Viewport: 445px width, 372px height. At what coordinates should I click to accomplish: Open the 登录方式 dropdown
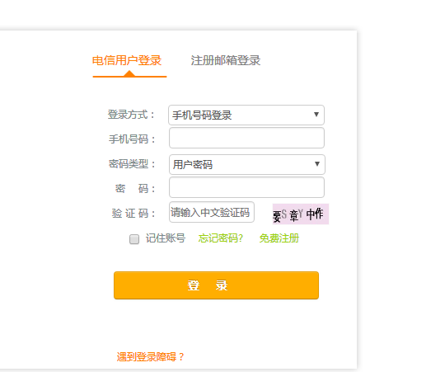click(246, 115)
